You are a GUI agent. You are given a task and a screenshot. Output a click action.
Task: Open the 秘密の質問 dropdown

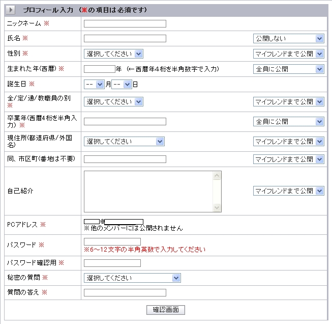click(x=132, y=278)
